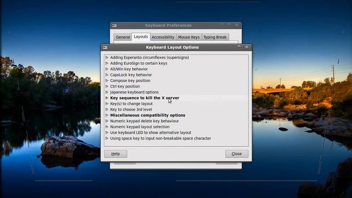Expand Alt/Win key behavior arrow
Image resolution: width=352 pixels, height=198 pixels.
coord(107,69)
